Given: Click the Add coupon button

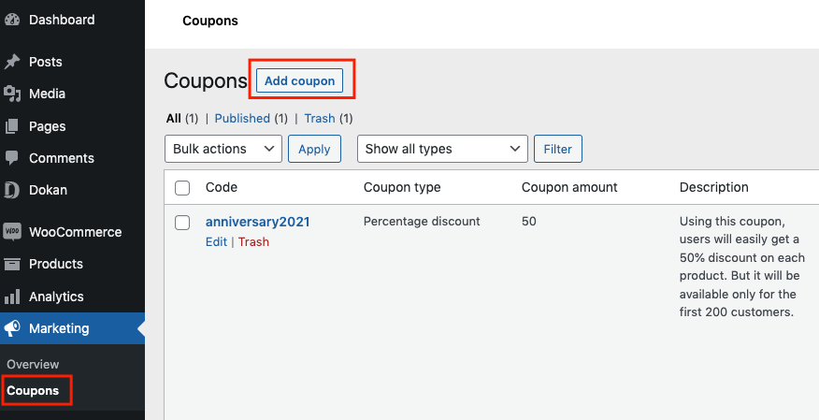Looking at the screenshot, I should coord(299,81).
